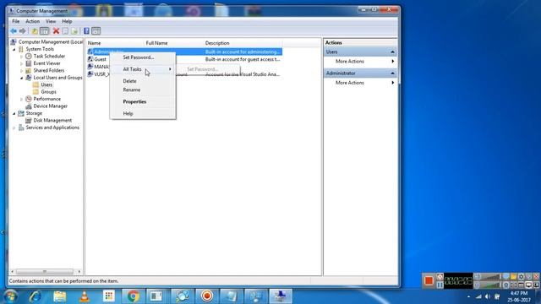Choose Set Password in the context menu
The height and width of the screenshot is (304, 541).
pyautogui.click(x=143, y=57)
